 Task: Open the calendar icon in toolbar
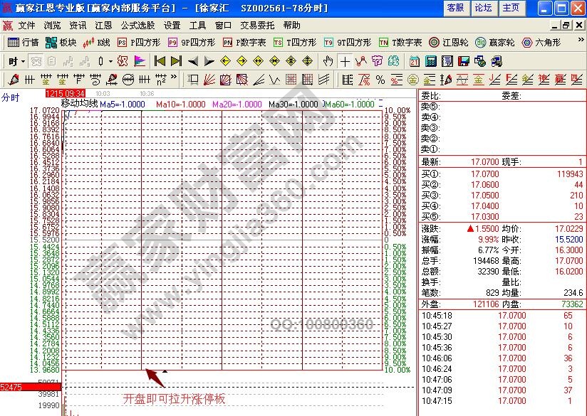pos(415,61)
